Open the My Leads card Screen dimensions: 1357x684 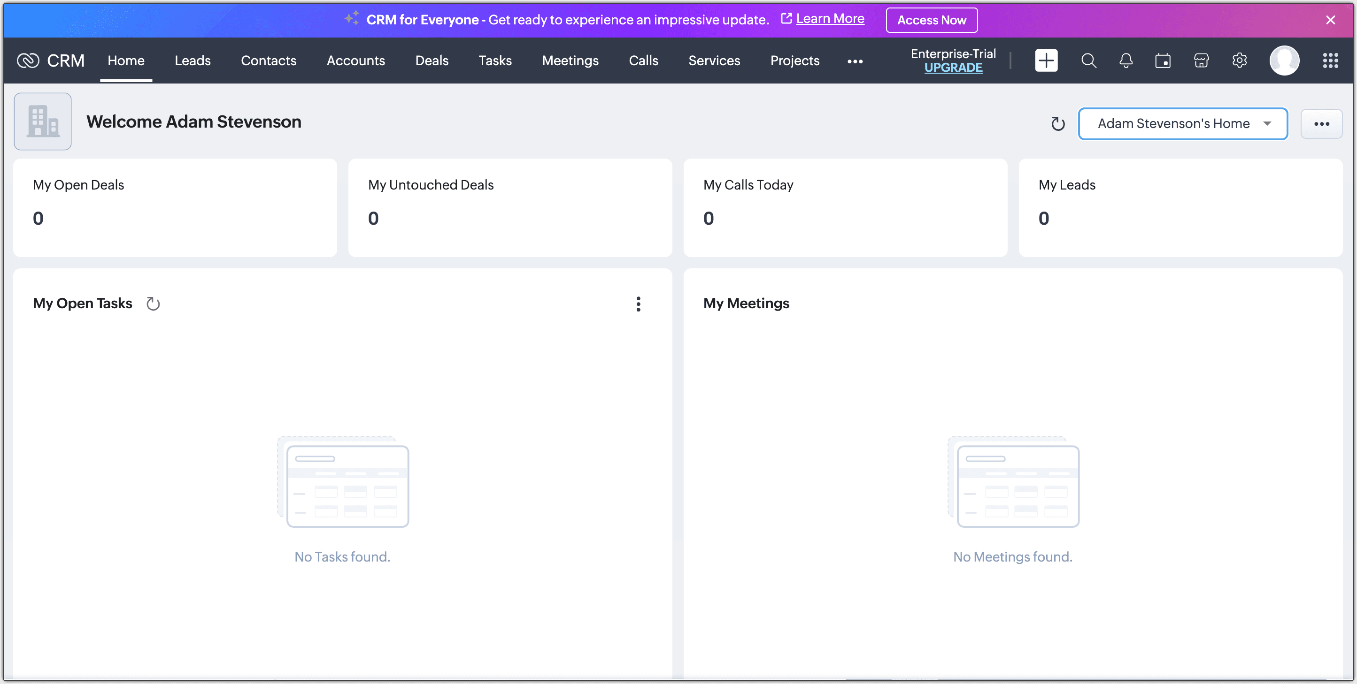(x=1180, y=207)
